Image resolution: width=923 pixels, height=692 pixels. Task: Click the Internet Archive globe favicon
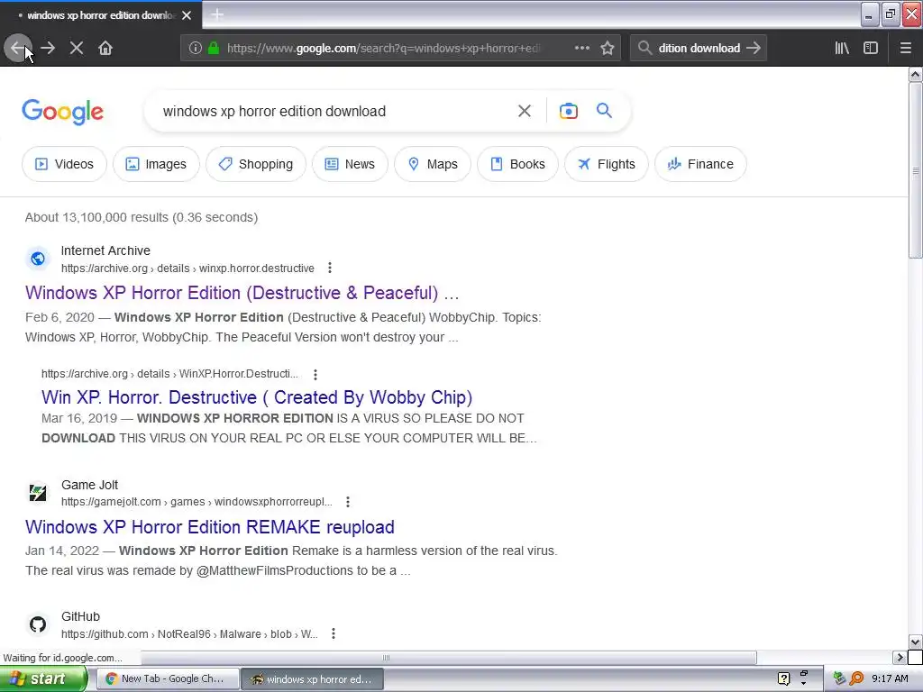(x=38, y=259)
